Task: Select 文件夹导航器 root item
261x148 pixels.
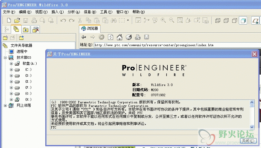Action: tap(21, 46)
